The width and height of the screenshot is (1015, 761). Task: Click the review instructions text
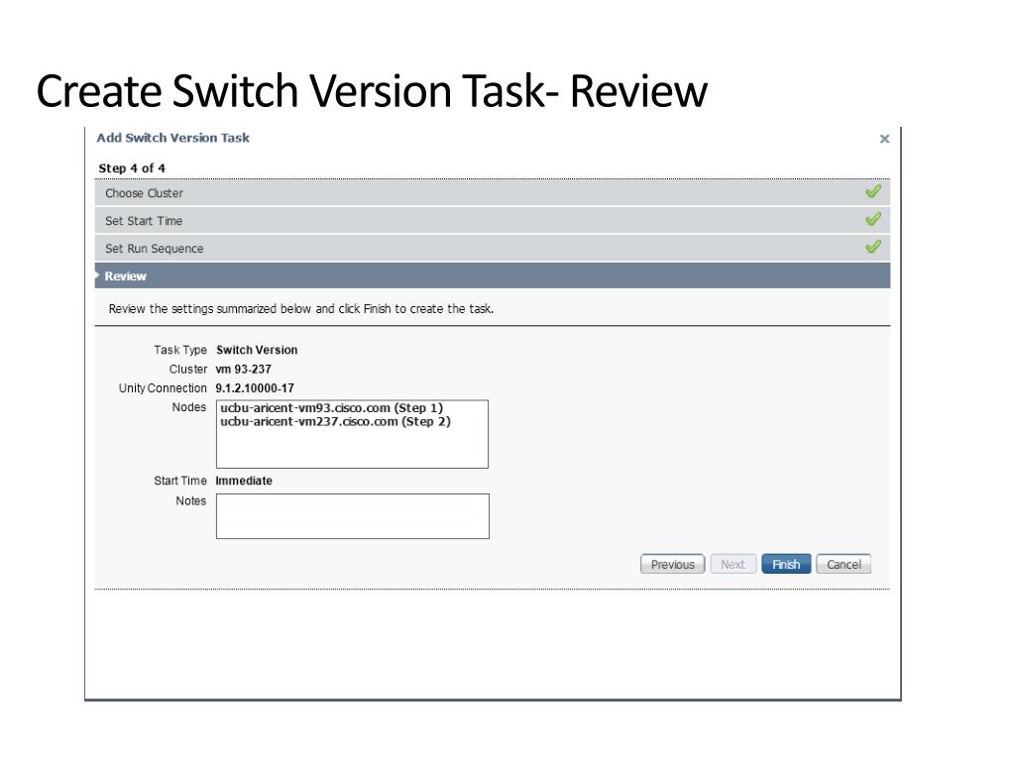pos(301,309)
